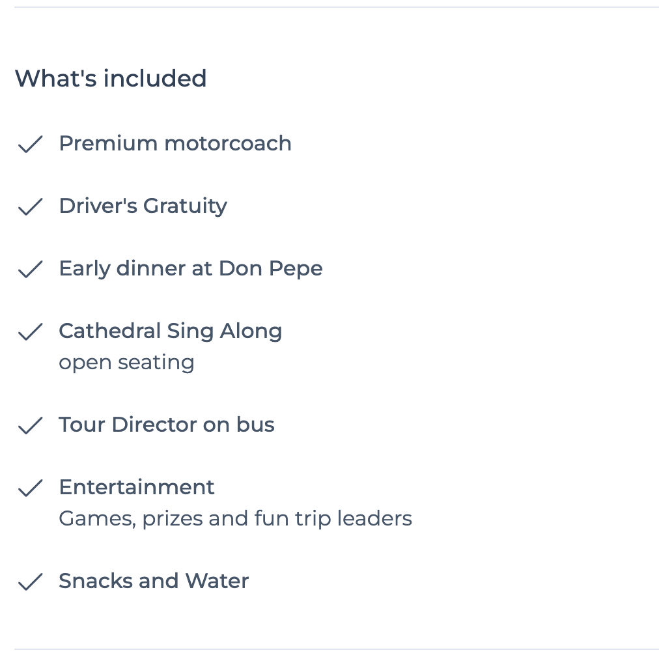Click the checkmark beside Snacks and Water
The width and height of the screenshot is (659, 659).
(30, 582)
